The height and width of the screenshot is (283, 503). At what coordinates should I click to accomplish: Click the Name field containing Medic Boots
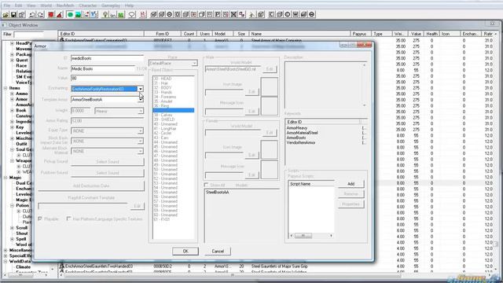[x=103, y=68]
